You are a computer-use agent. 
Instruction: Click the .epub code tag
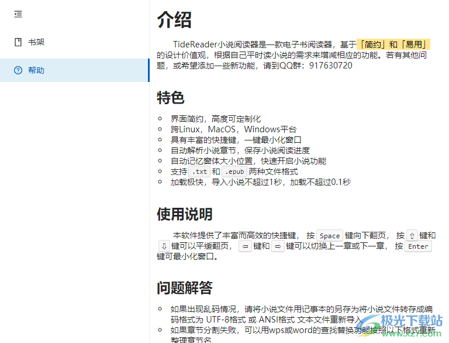pos(234,171)
